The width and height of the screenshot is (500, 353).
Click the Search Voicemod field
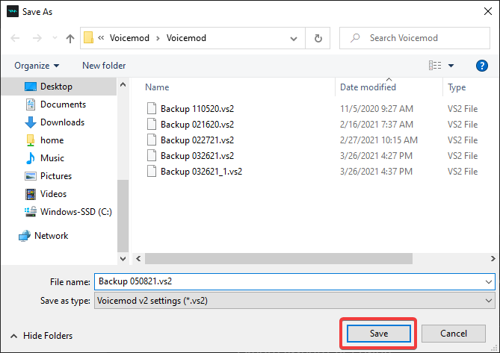(x=415, y=38)
